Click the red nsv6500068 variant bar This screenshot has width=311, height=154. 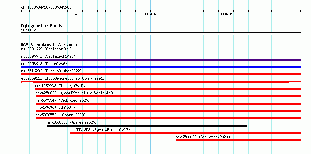coord(238,140)
